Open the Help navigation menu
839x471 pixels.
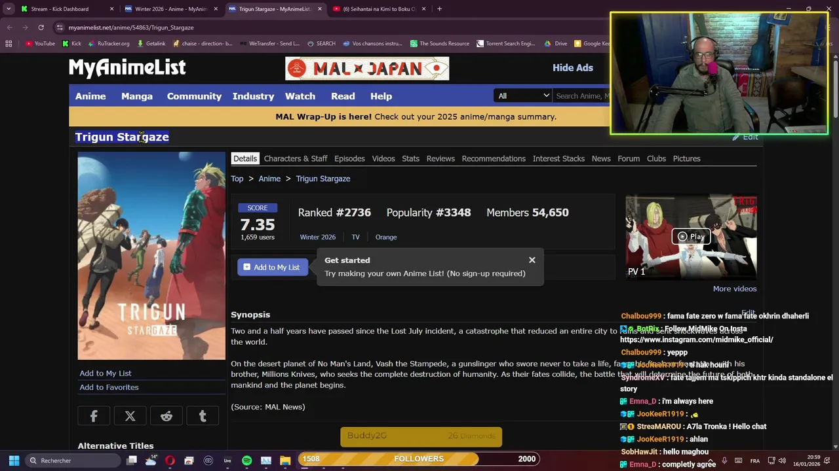[381, 96]
